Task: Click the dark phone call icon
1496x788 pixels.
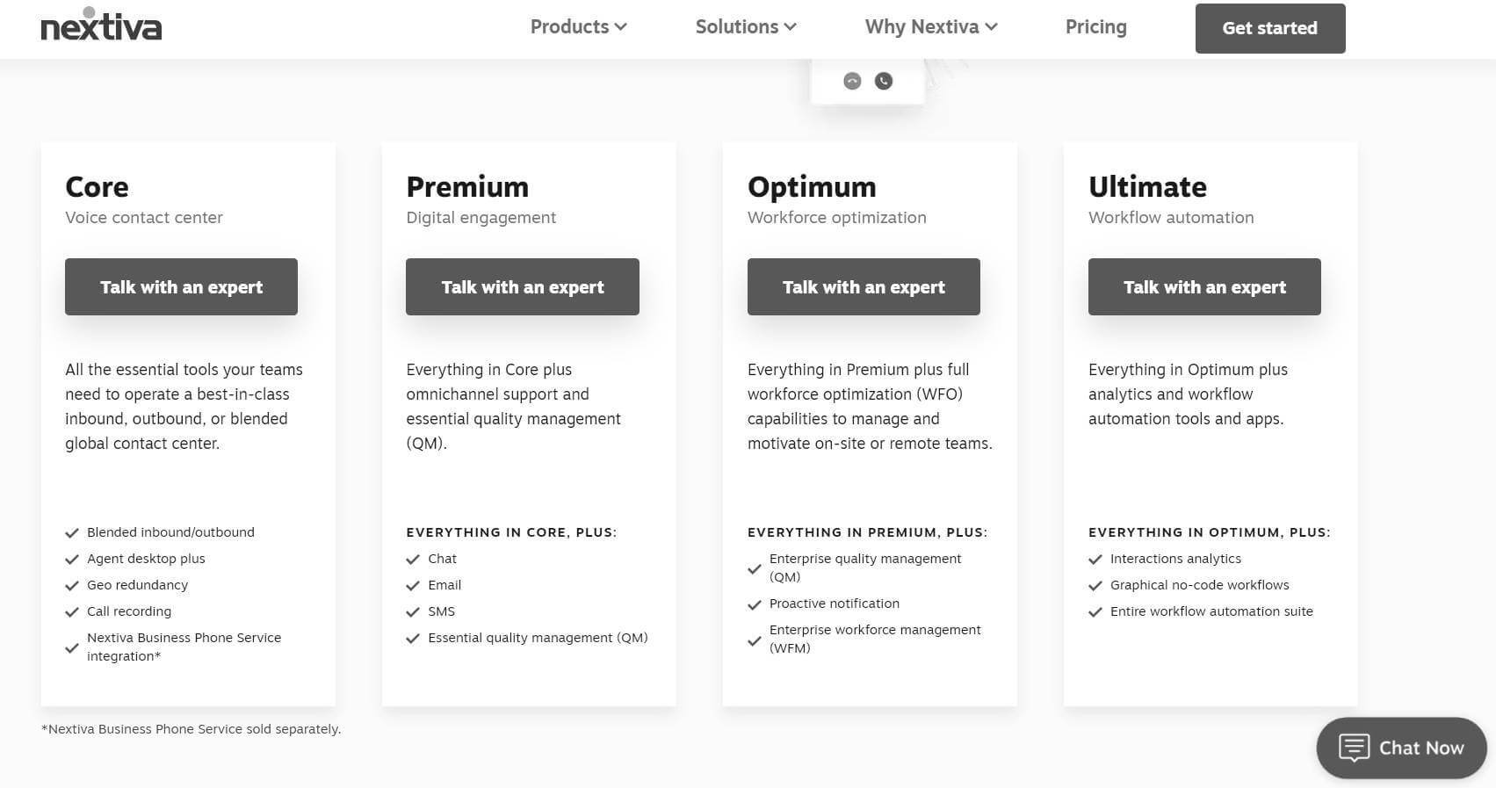Action: [x=884, y=81]
